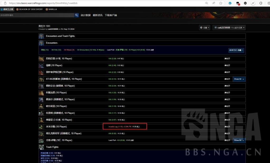
Task: Click the Trash Fights section header
Action: click(x=142, y=147)
